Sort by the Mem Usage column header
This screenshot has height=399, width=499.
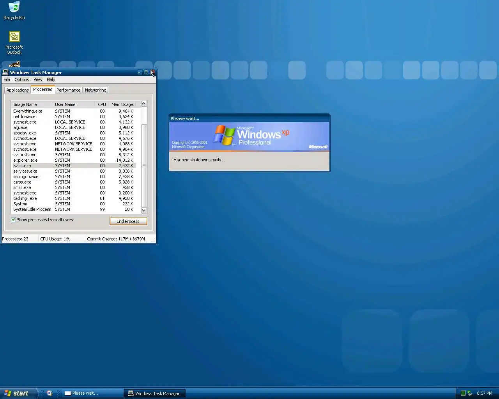click(122, 104)
